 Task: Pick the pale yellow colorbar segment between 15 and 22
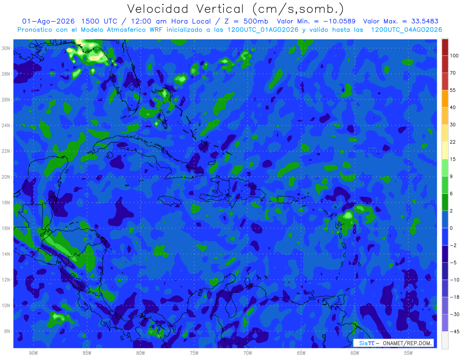[445, 150]
